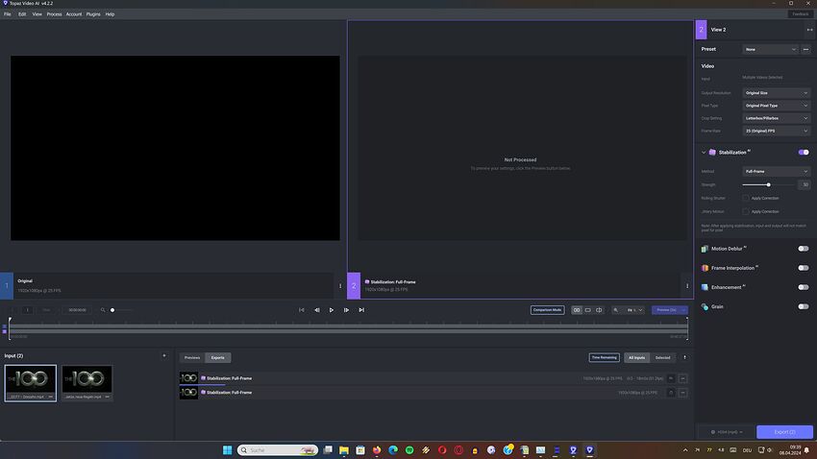
Task: Click the Spotify icon in the taskbar
Action: [409, 450]
